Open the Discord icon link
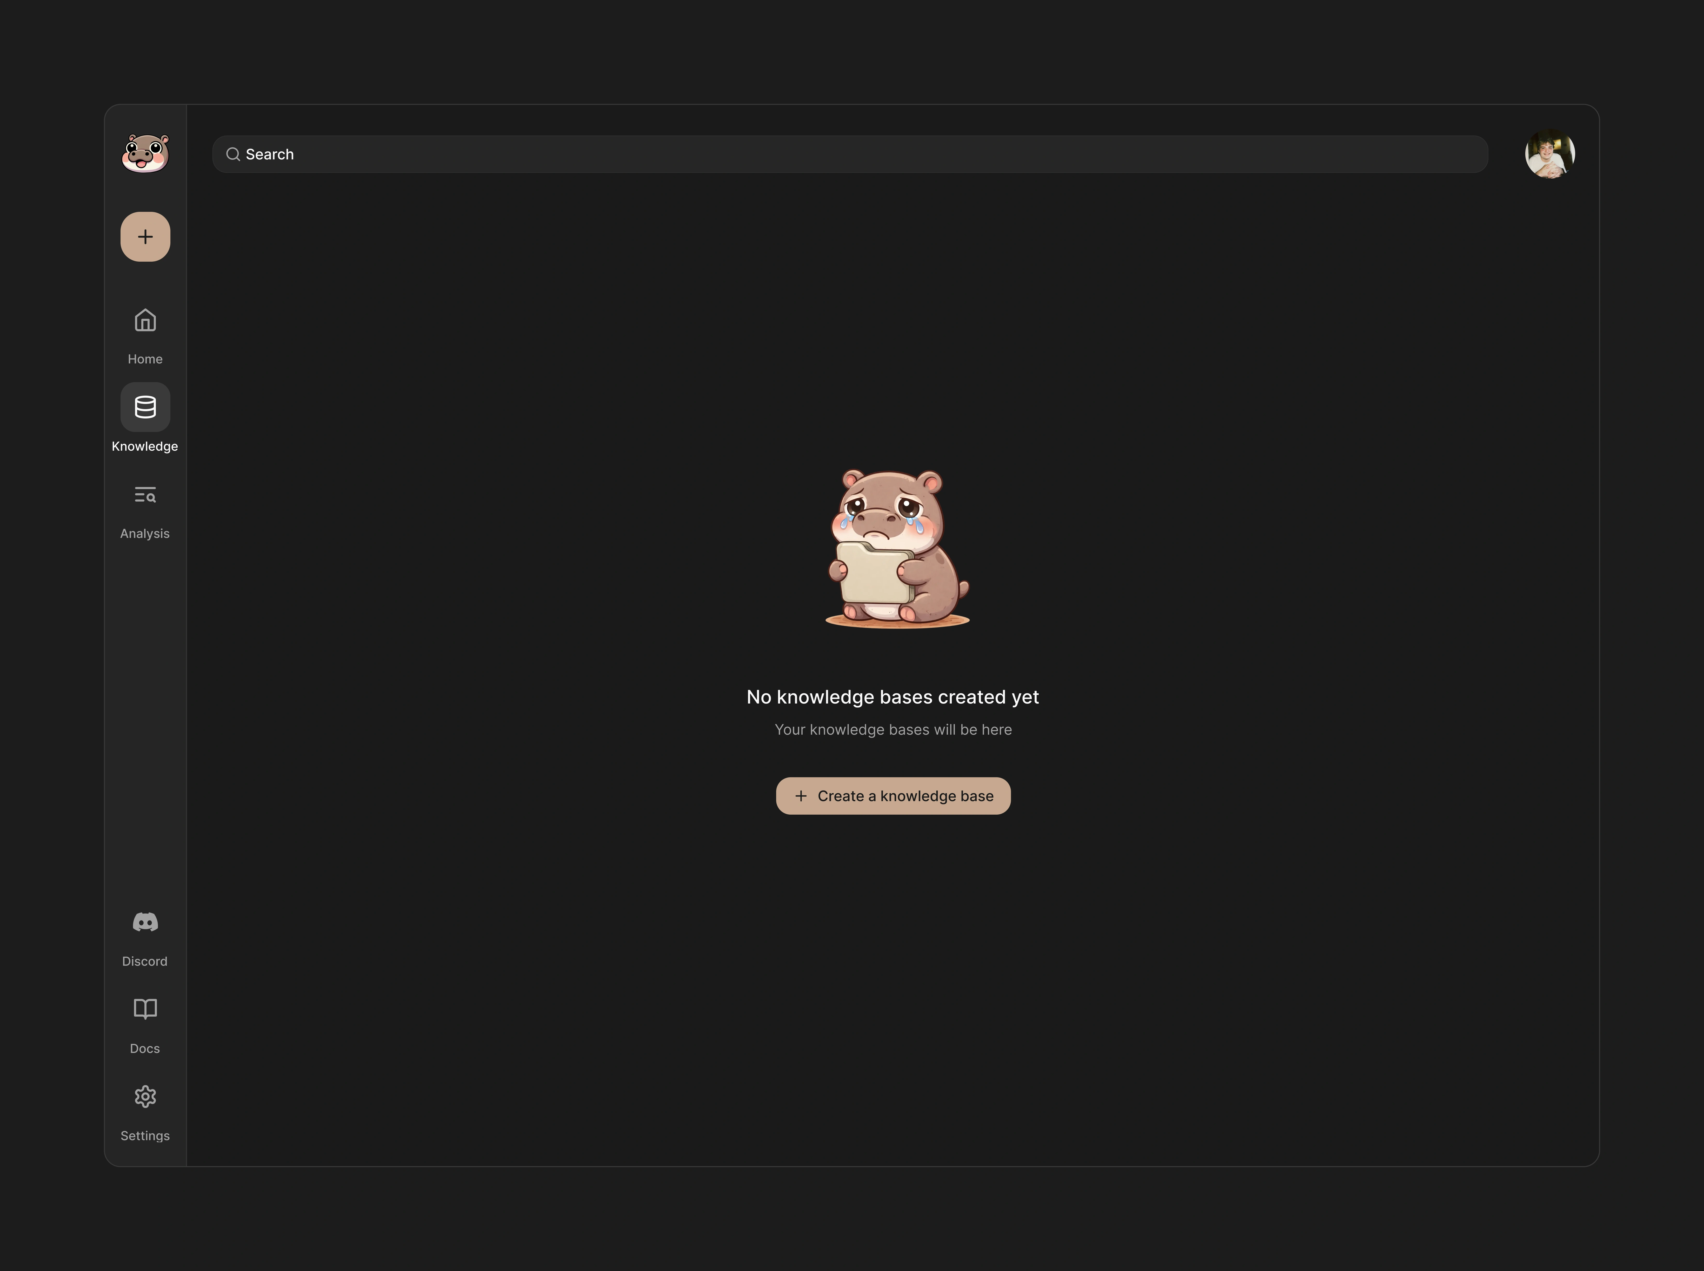 pos(145,922)
